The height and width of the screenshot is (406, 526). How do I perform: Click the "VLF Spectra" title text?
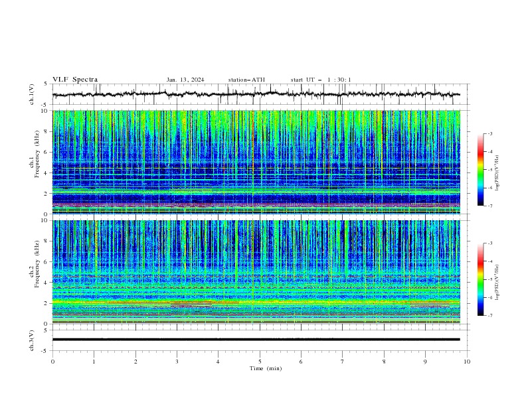pyautogui.click(x=75, y=80)
